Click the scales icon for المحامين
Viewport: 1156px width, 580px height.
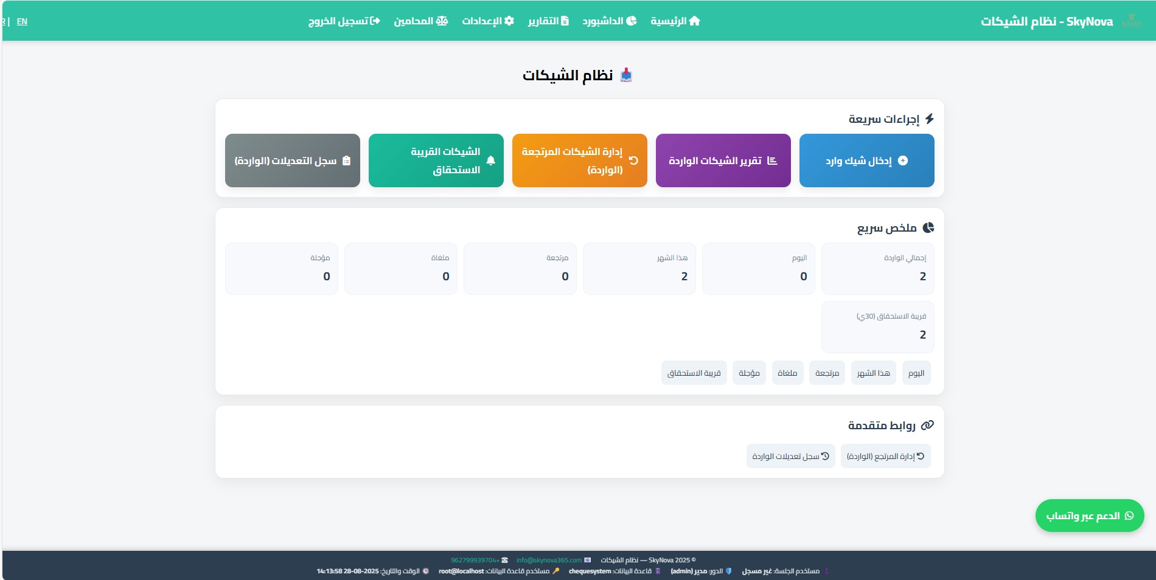click(442, 21)
